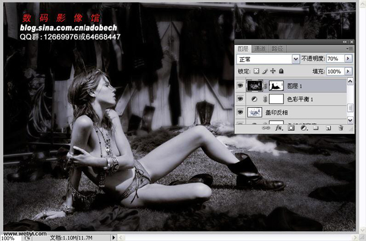
Task: Click document size 文档:1.10M/11.7M text
Action: coord(71,238)
